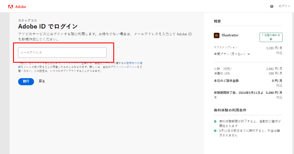
Task: Open the プライバシーポリシー link
Action: click(x=124, y=67)
